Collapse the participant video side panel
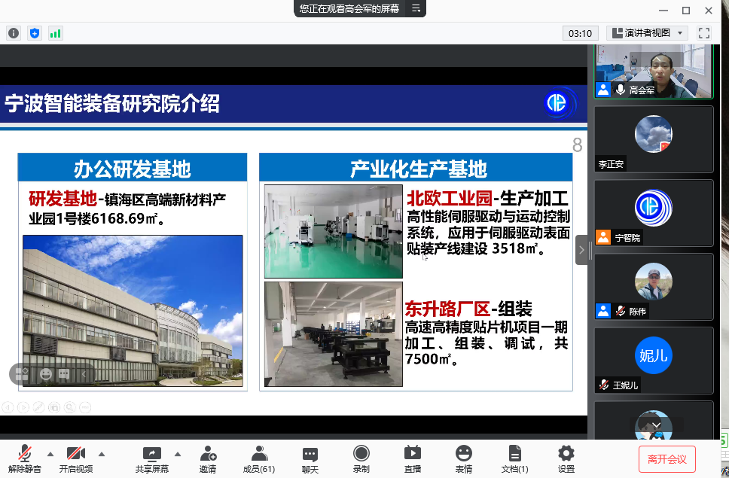729x478 pixels. 581,250
